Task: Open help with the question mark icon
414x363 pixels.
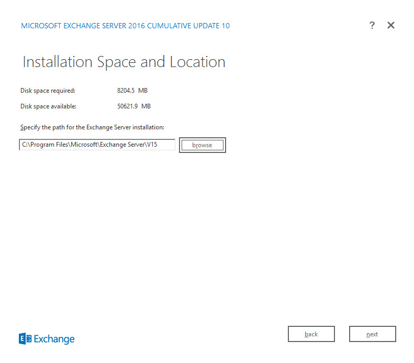Action: (x=372, y=25)
